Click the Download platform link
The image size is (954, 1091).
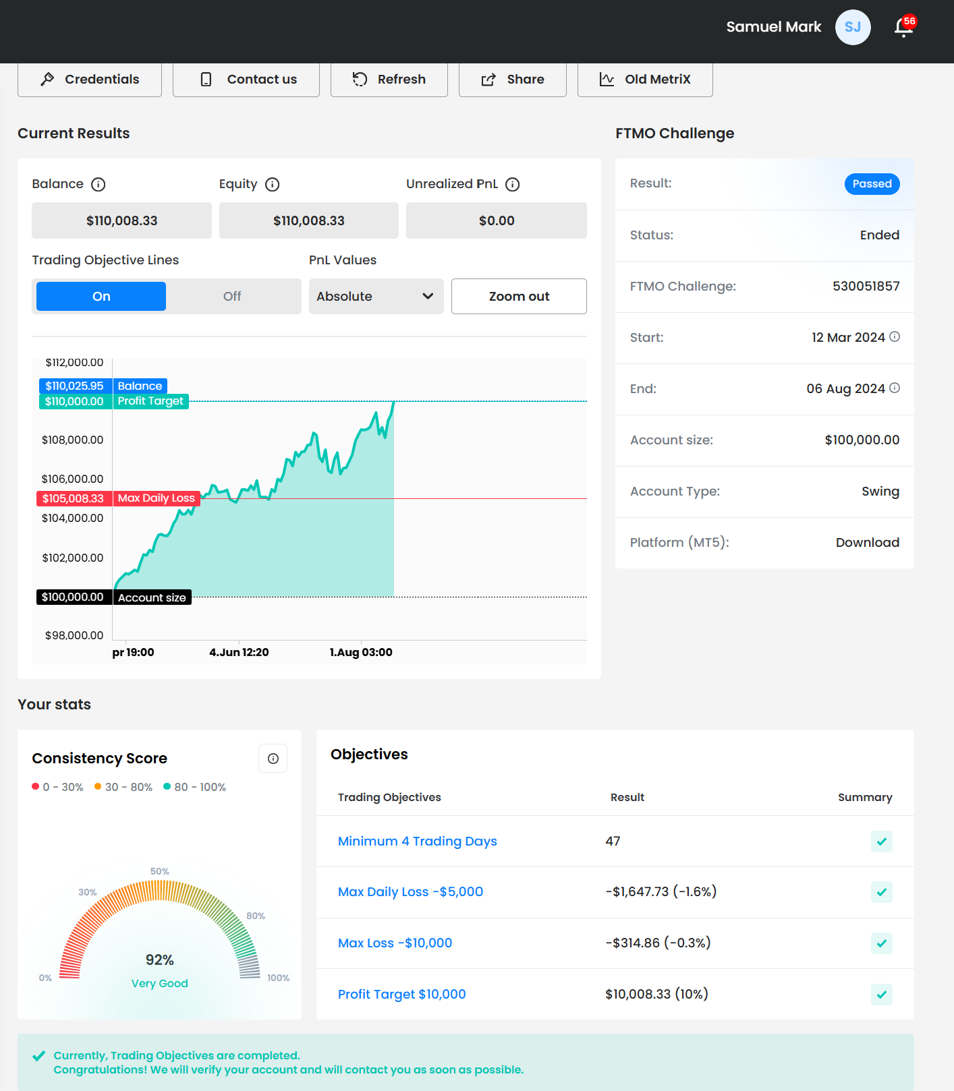tap(868, 543)
